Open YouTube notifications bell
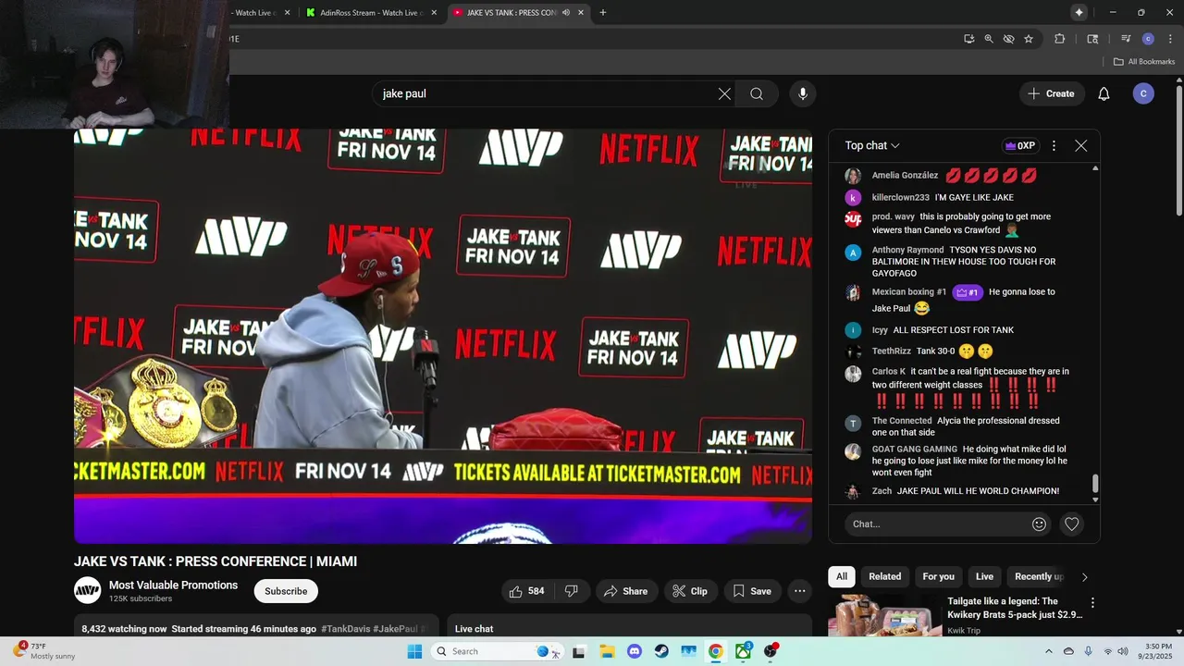 click(1104, 93)
